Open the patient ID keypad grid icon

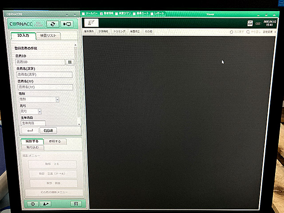(70, 62)
